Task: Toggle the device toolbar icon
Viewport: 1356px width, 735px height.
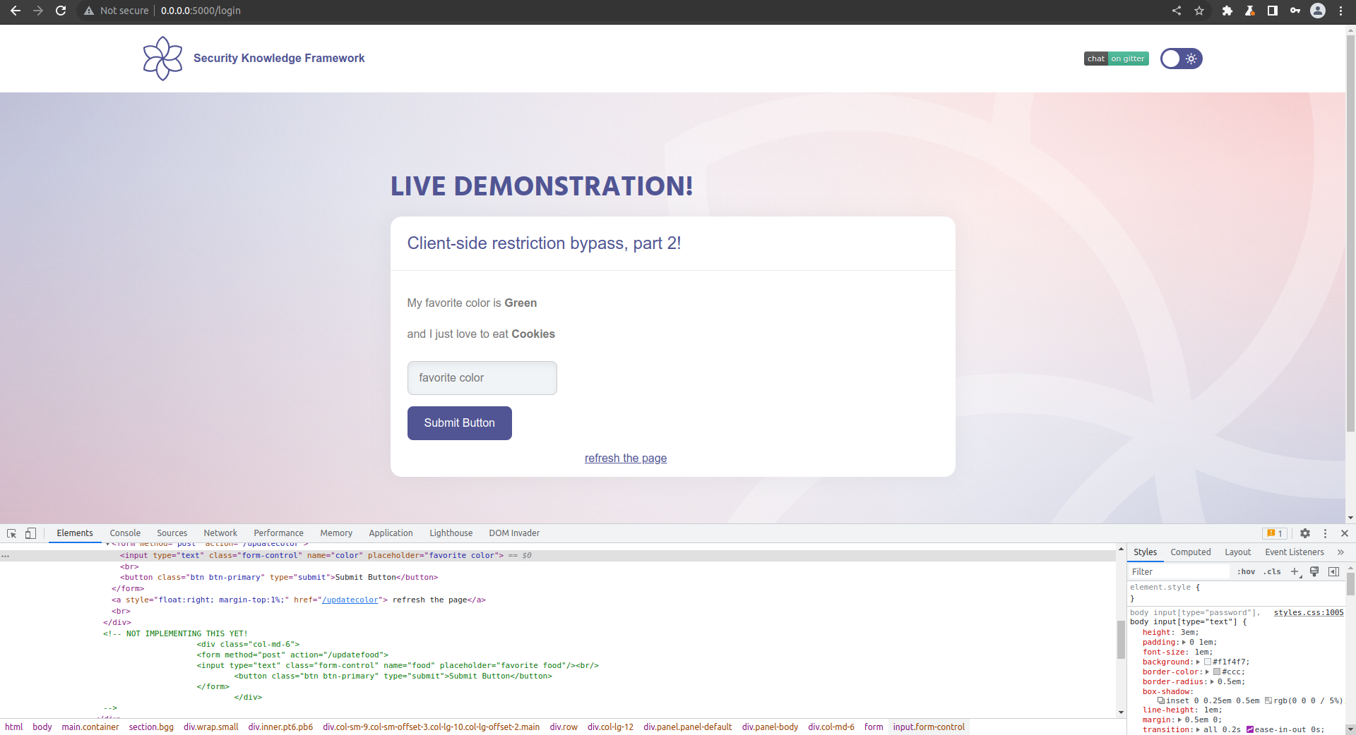Action: (x=30, y=533)
